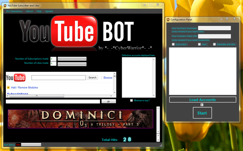This screenshot has height=151, width=243.
Task: Open the Bot Operations menu
Action: point(14,11)
